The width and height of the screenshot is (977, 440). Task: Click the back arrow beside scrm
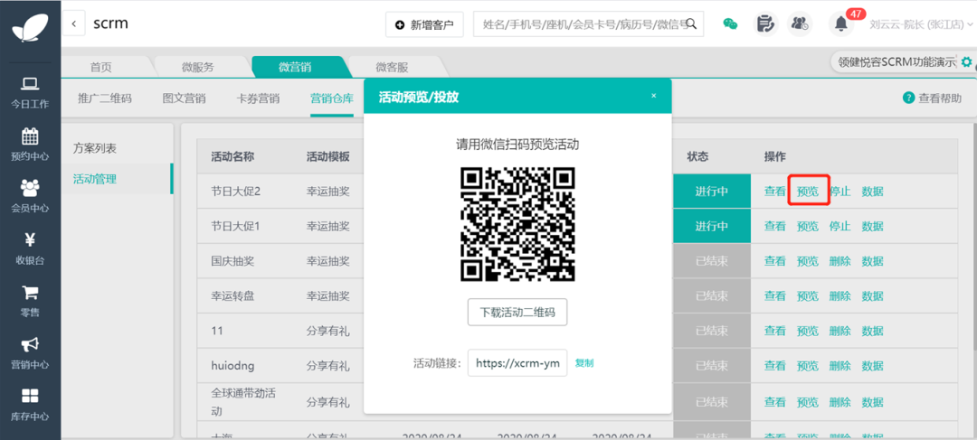(x=73, y=24)
